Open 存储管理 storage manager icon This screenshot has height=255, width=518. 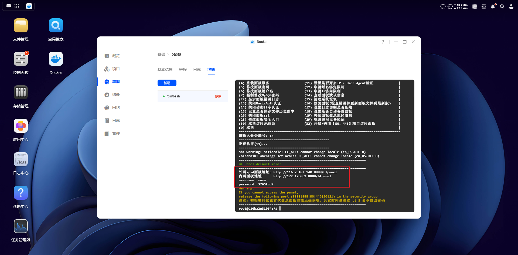click(x=21, y=93)
